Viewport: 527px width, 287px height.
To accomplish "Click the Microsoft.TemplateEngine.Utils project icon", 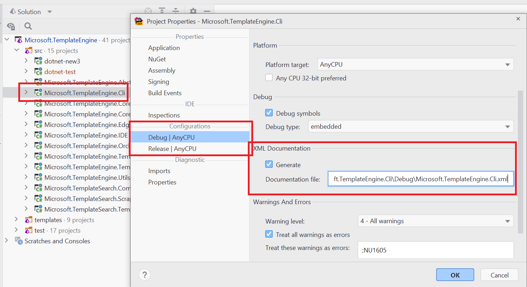I will click(x=38, y=177).
